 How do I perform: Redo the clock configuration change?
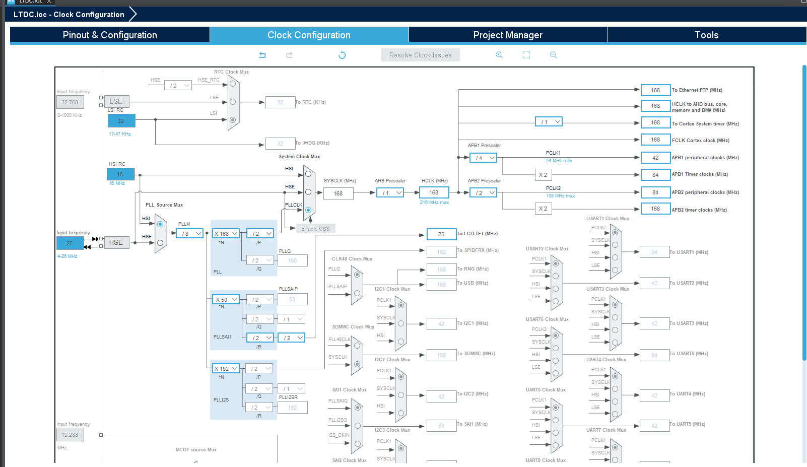[289, 55]
